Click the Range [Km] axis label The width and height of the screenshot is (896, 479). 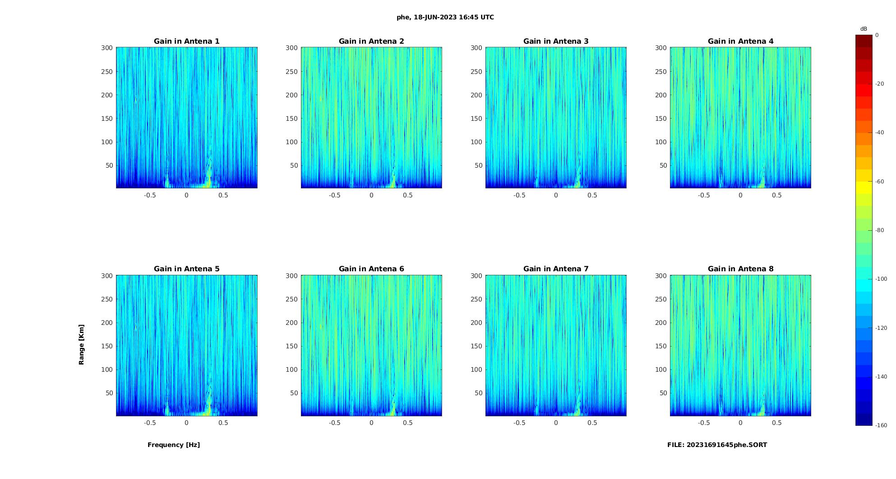click(81, 345)
